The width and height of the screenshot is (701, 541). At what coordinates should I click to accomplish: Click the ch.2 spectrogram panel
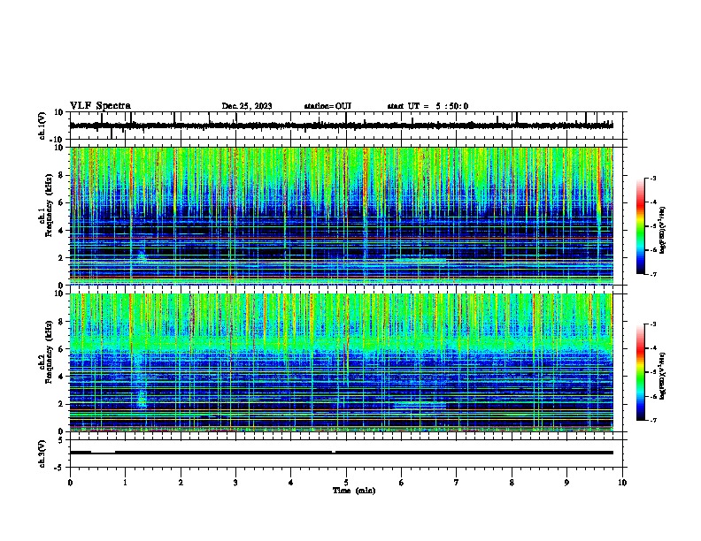coord(342,362)
